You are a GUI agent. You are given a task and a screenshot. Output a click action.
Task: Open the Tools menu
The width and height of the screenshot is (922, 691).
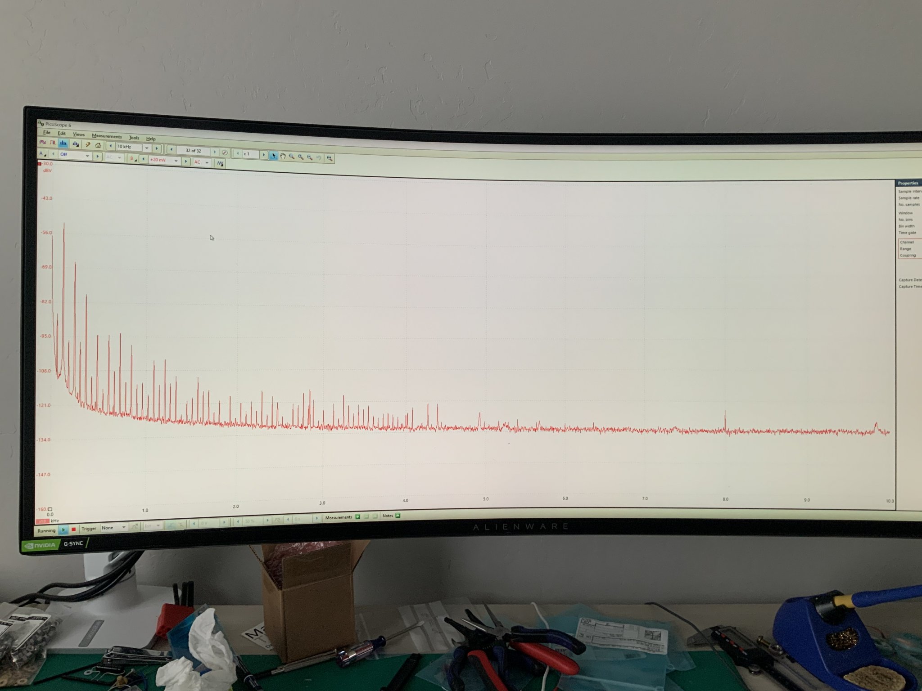coord(134,138)
